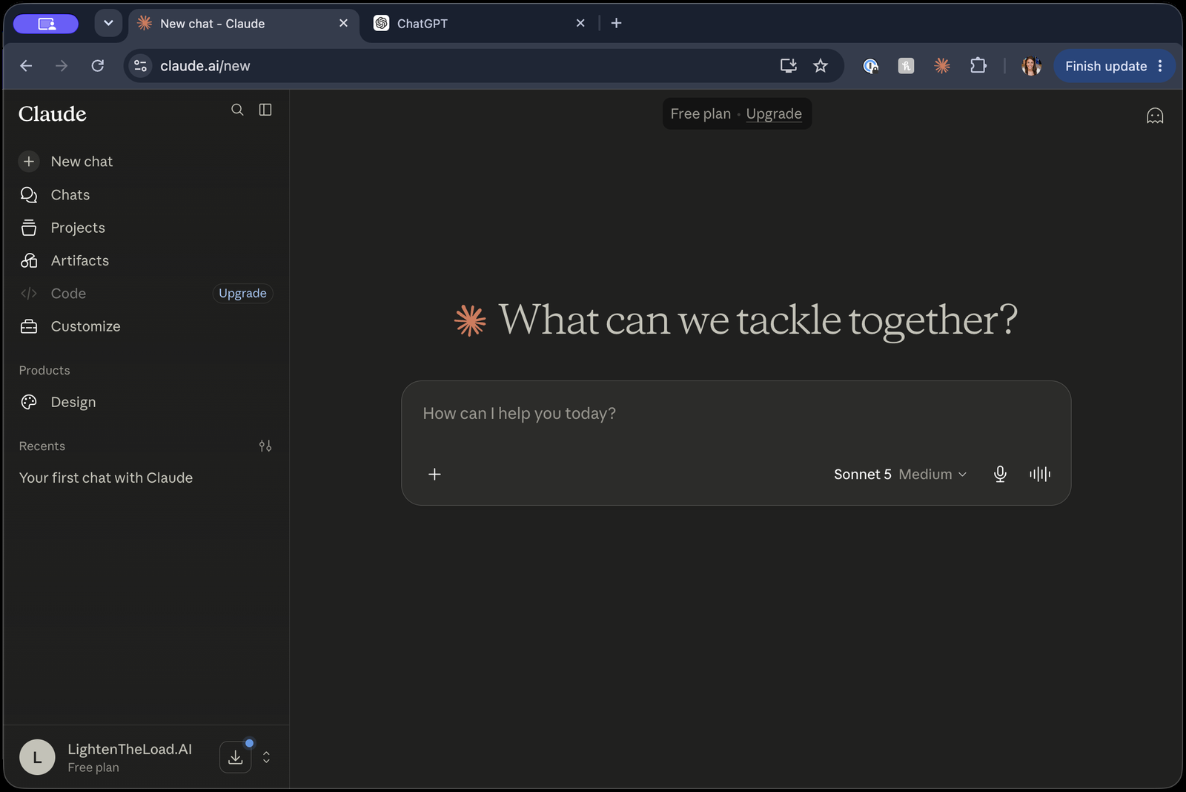Open the Extensions puzzle icon
The width and height of the screenshot is (1186, 792).
coord(978,66)
